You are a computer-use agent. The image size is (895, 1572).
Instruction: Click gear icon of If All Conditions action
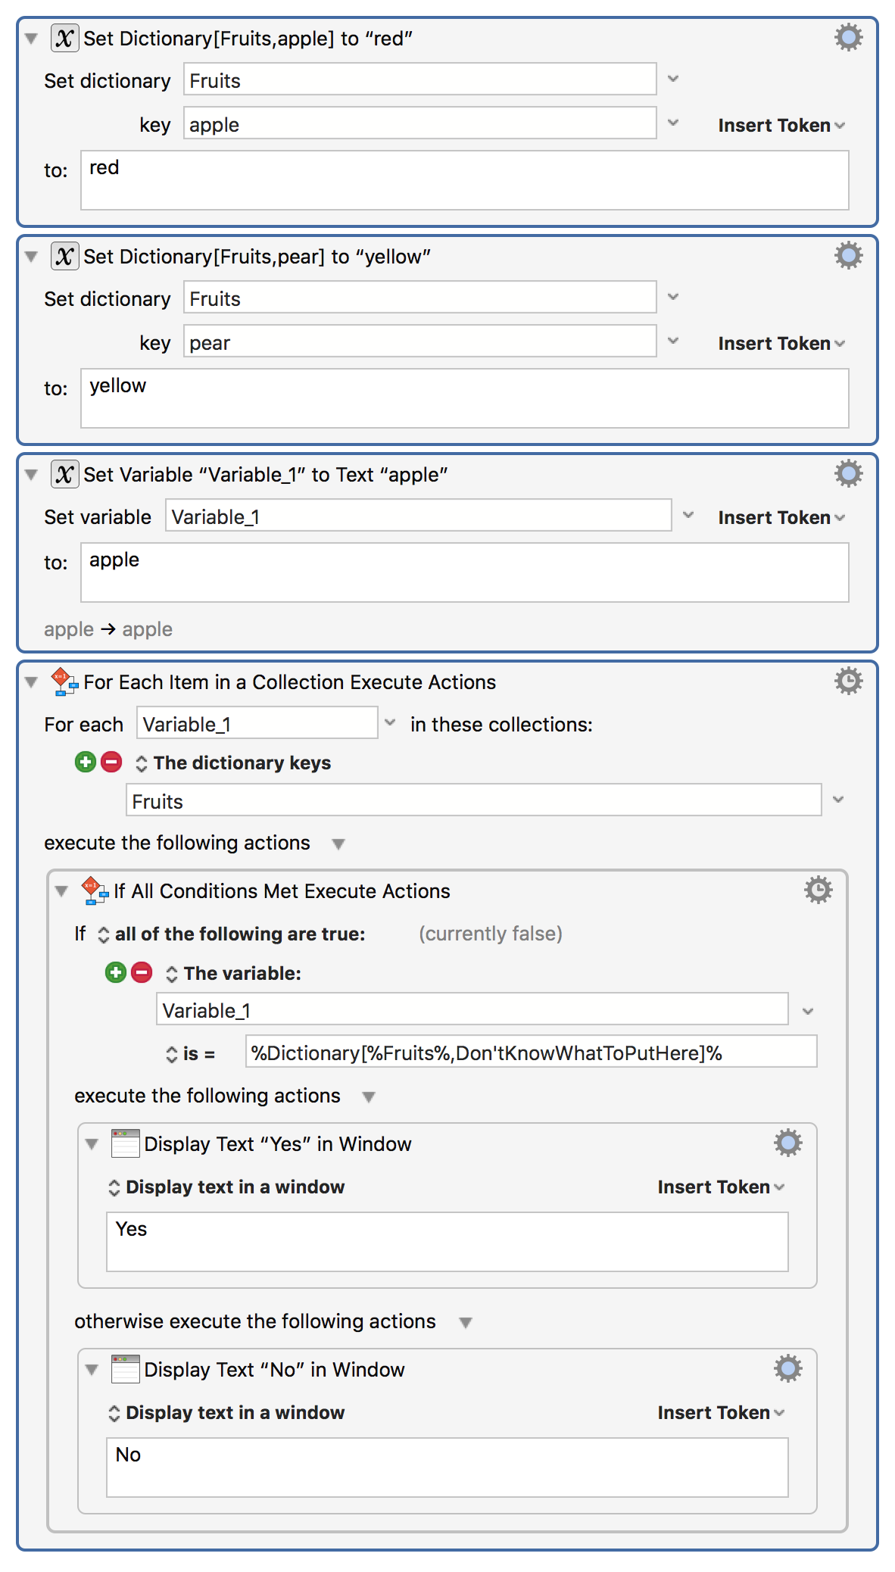click(x=818, y=890)
